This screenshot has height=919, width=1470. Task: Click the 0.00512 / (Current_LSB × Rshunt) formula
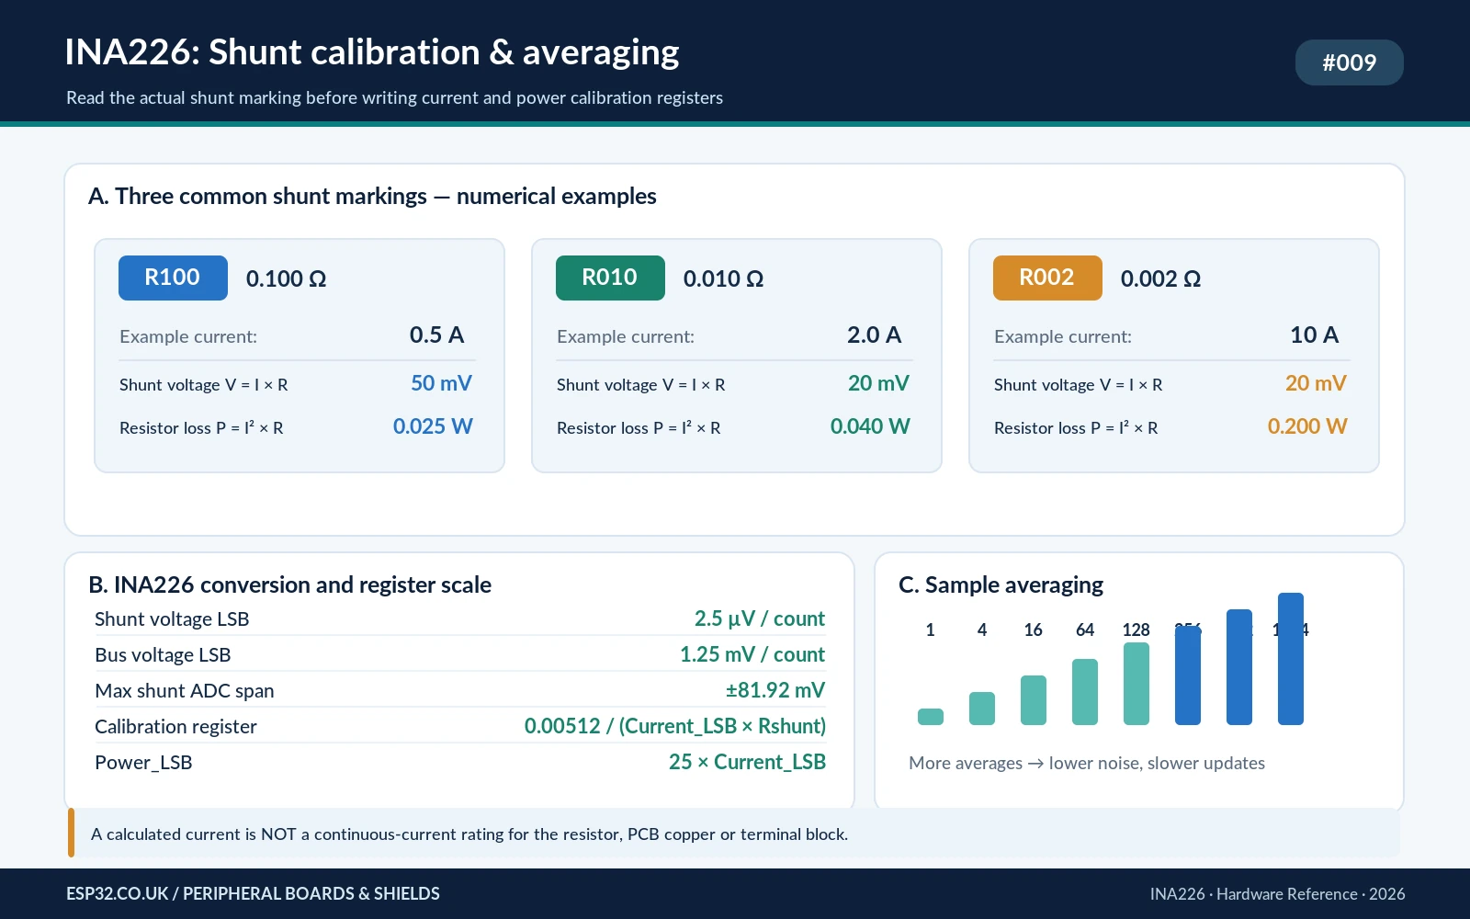coord(675,726)
